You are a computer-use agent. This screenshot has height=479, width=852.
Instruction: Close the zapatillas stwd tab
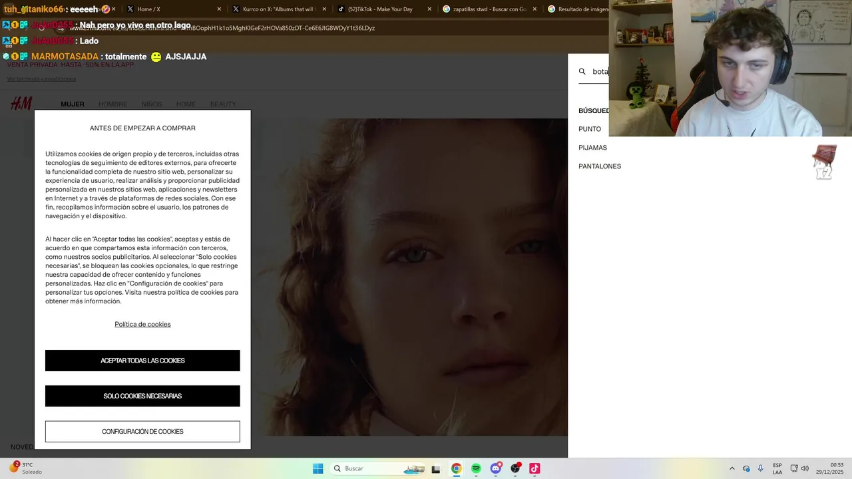click(x=534, y=9)
